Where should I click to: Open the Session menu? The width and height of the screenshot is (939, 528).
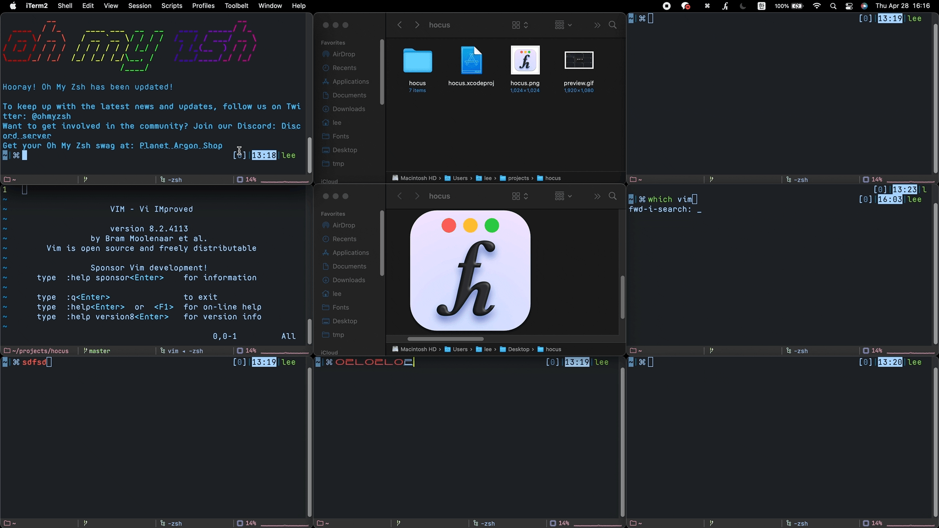pos(140,6)
